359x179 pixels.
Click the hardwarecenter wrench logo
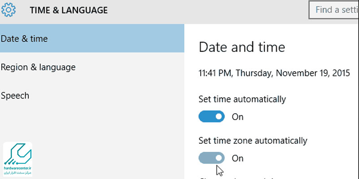pos(18,154)
